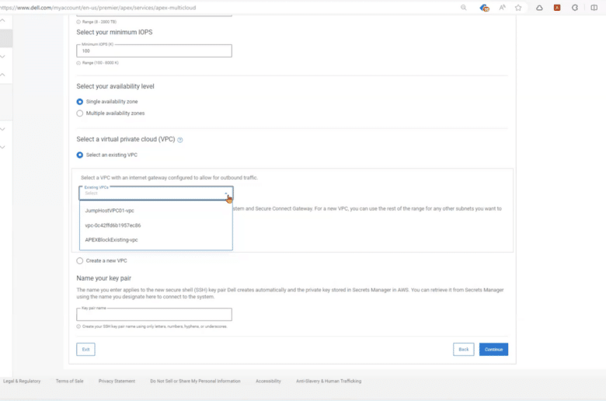The width and height of the screenshot is (606, 401).
Task: Select Single availability zone radio
Action: pyautogui.click(x=79, y=102)
